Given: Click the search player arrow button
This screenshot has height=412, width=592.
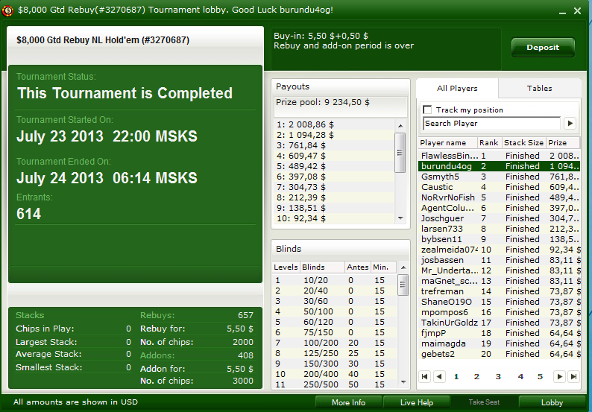Looking at the screenshot, I should [x=570, y=124].
